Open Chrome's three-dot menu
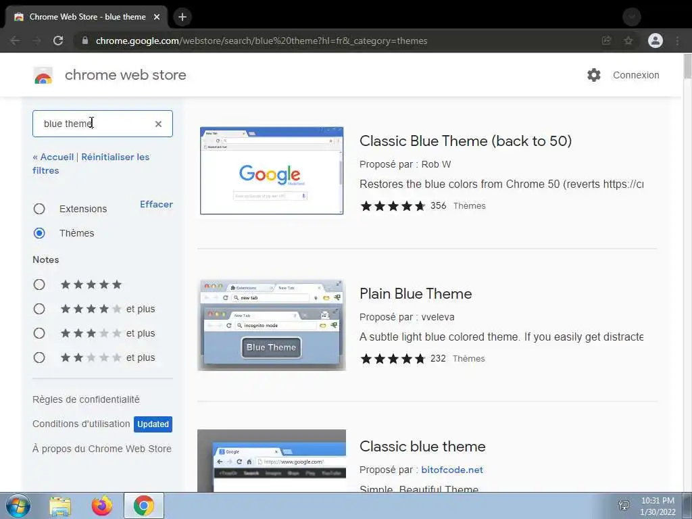Viewport: 692px width, 519px height. [677, 41]
